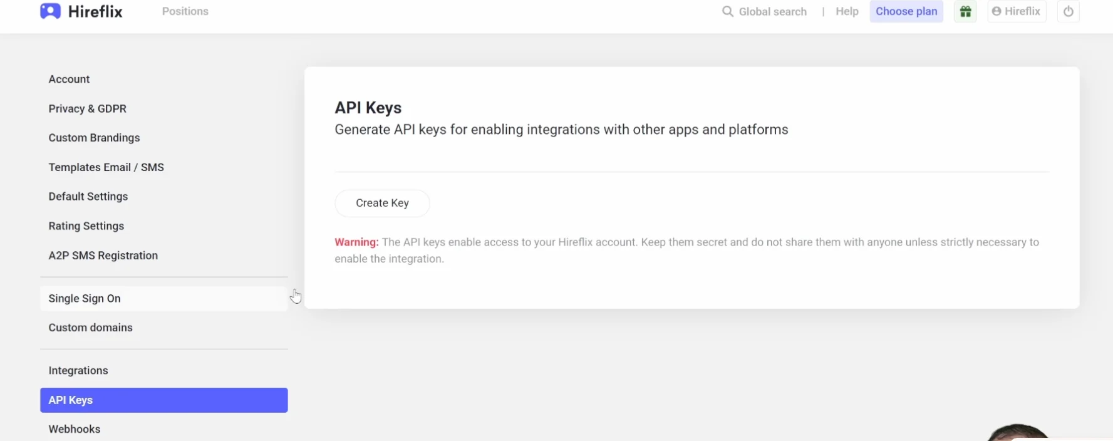Click the power logout icon
The width and height of the screenshot is (1113, 441).
(x=1068, y=11)
